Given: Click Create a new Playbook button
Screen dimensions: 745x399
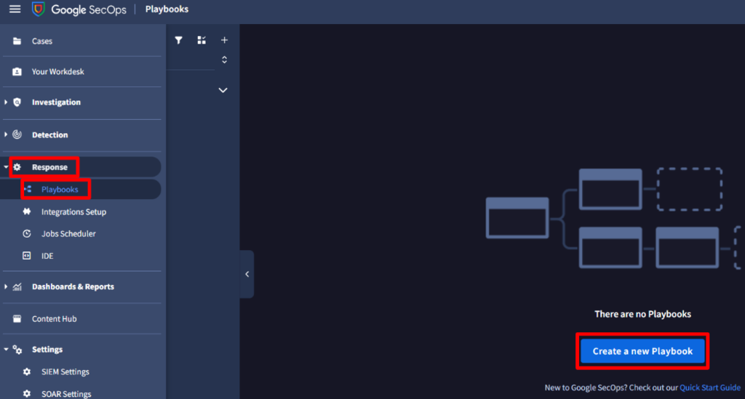Looking at the screenshot, I should (x=642, y=351).
